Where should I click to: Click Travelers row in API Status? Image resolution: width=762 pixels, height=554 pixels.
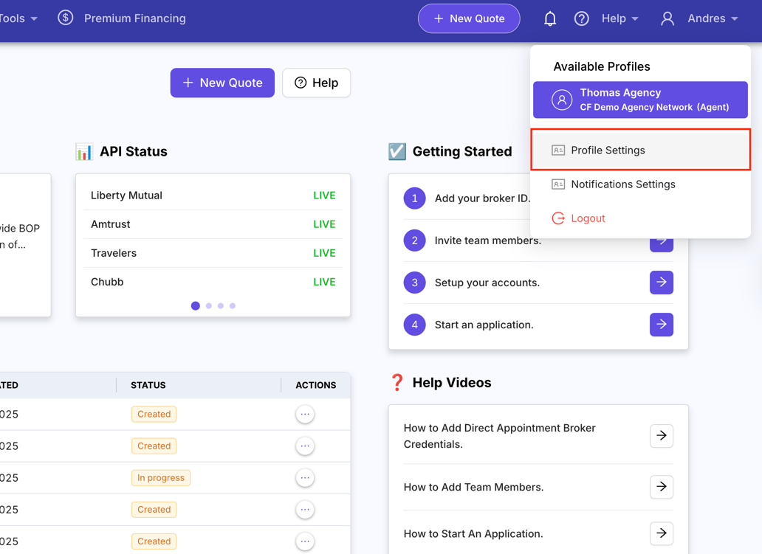coord(213,253)
